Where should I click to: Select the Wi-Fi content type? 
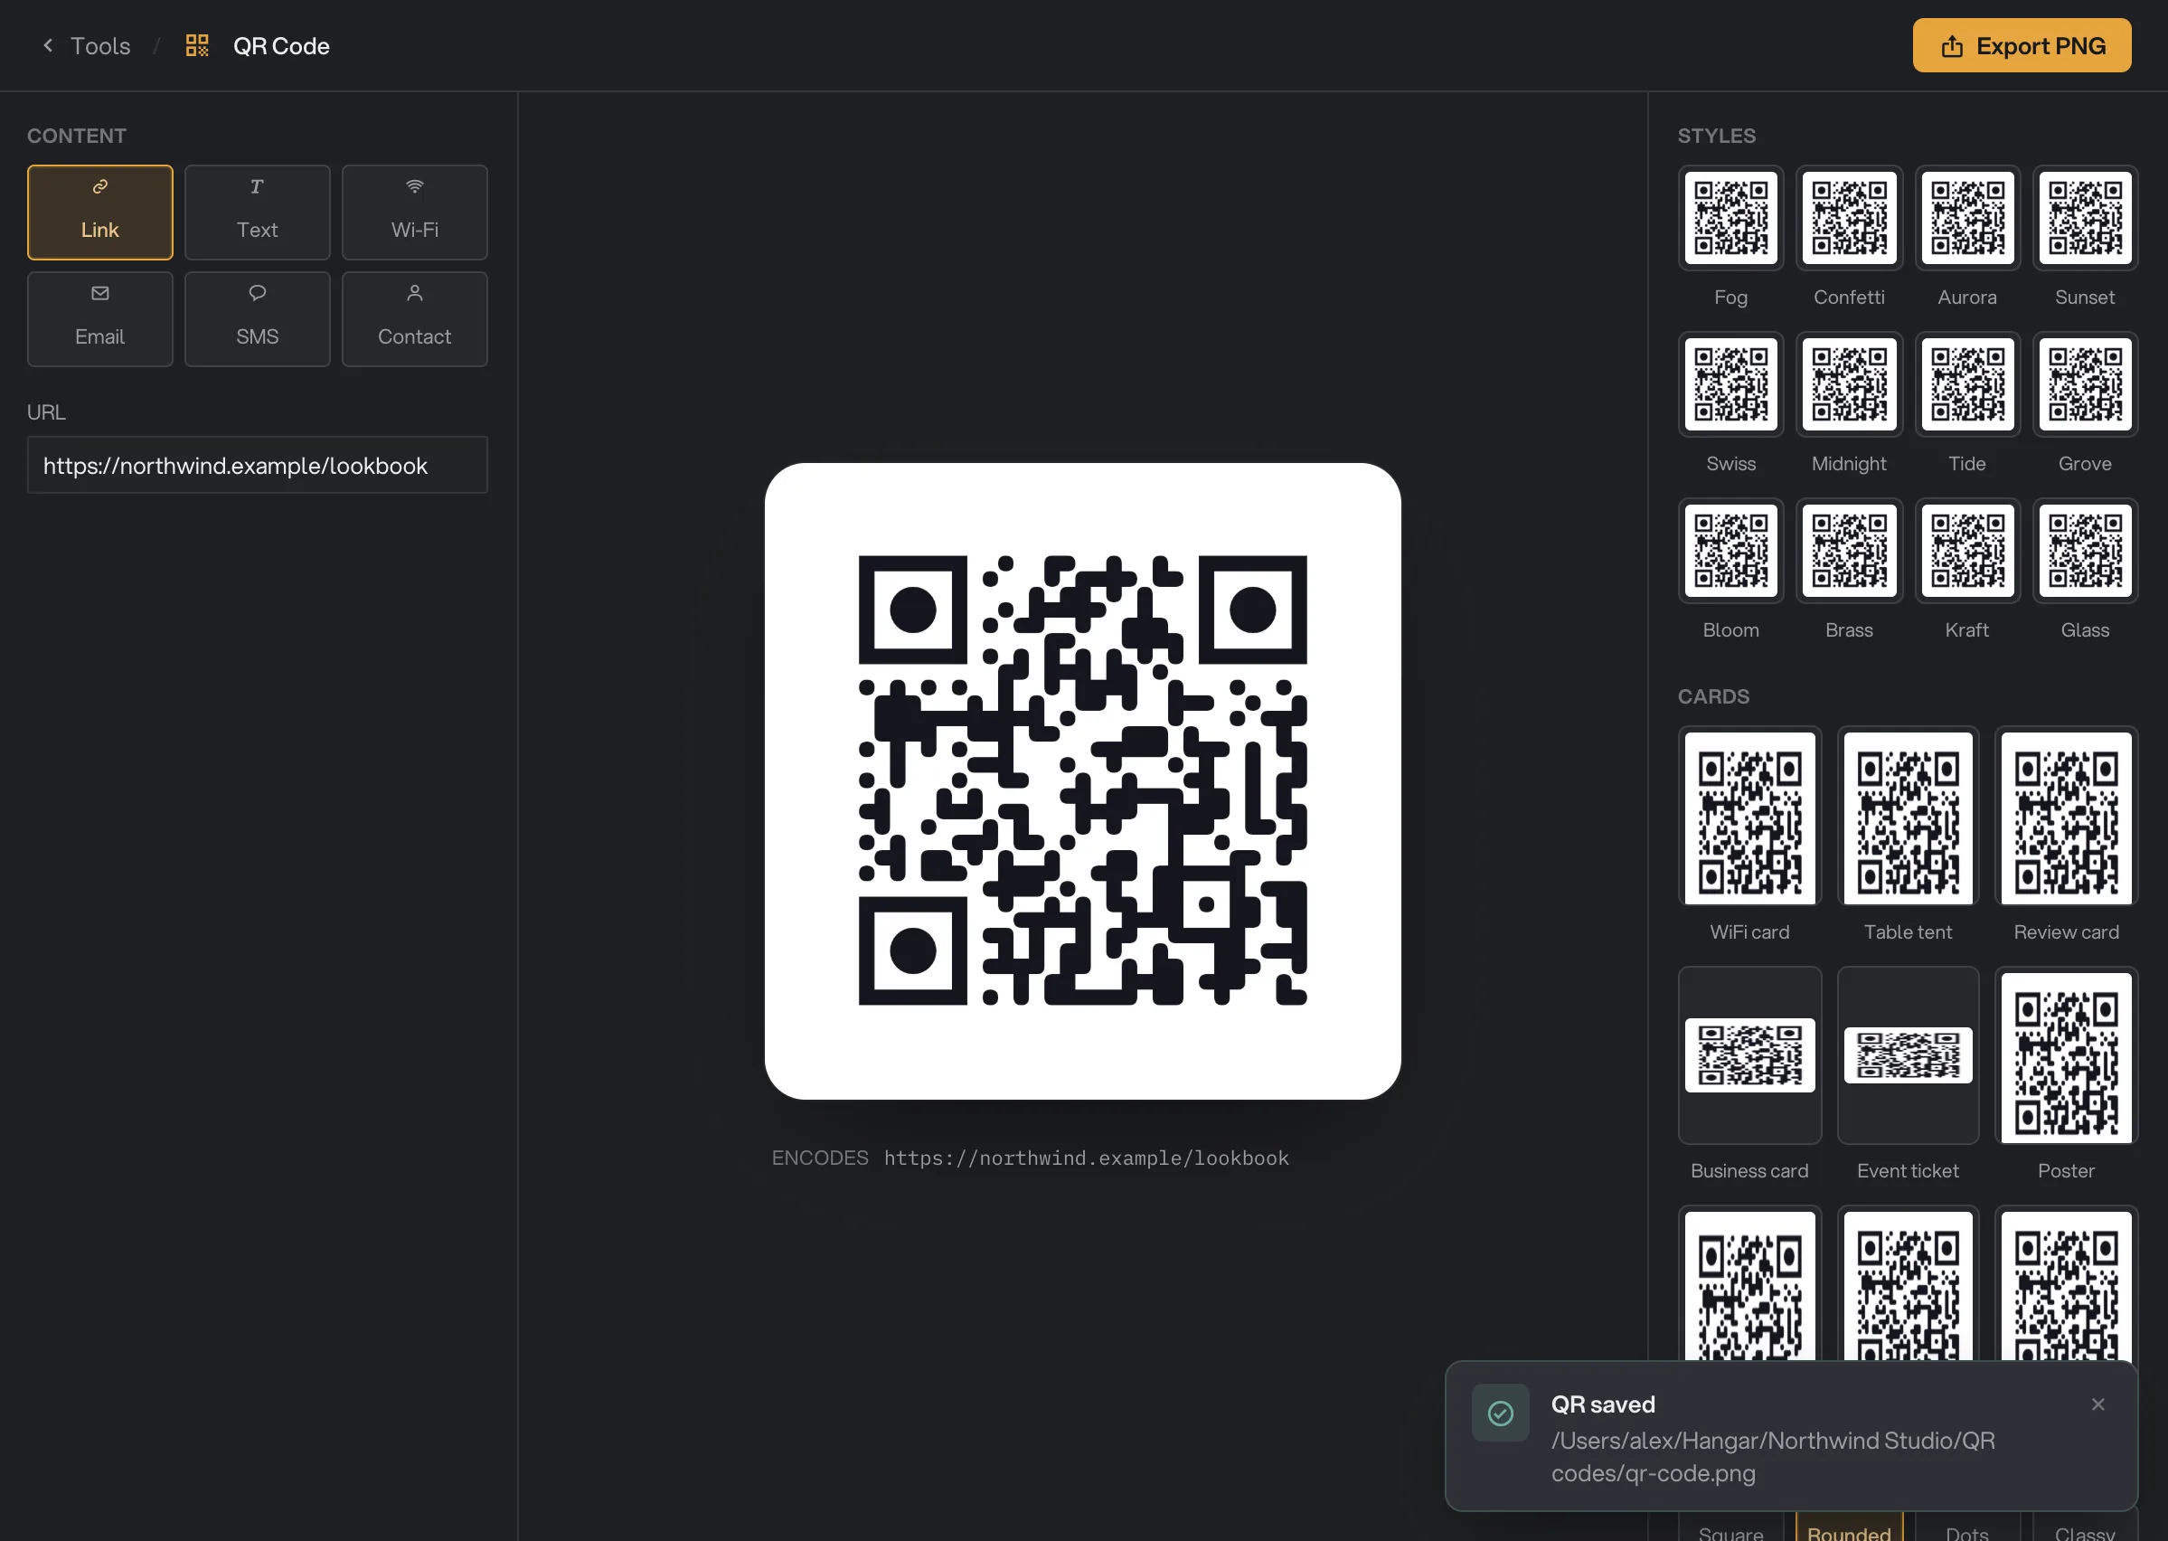414,213
